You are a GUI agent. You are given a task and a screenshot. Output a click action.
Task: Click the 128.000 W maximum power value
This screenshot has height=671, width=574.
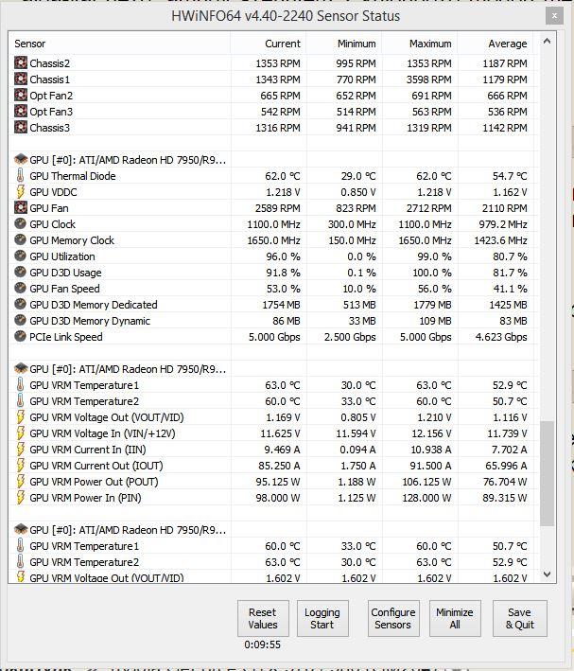click(x=426, y=498)
